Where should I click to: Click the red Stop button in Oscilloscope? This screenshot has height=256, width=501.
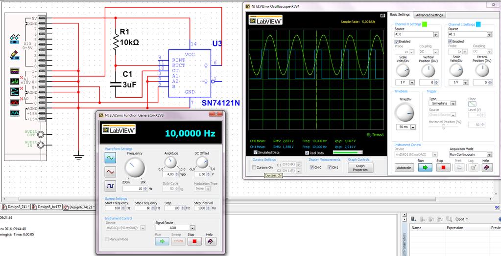[x=443, y=168]
